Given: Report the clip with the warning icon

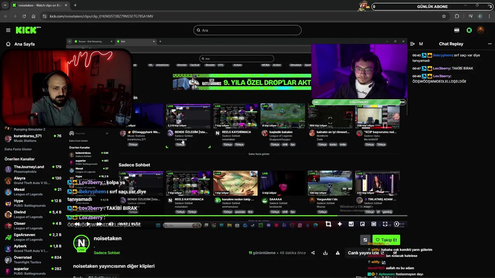Looking at the screenshot, I should pos(338,253).
